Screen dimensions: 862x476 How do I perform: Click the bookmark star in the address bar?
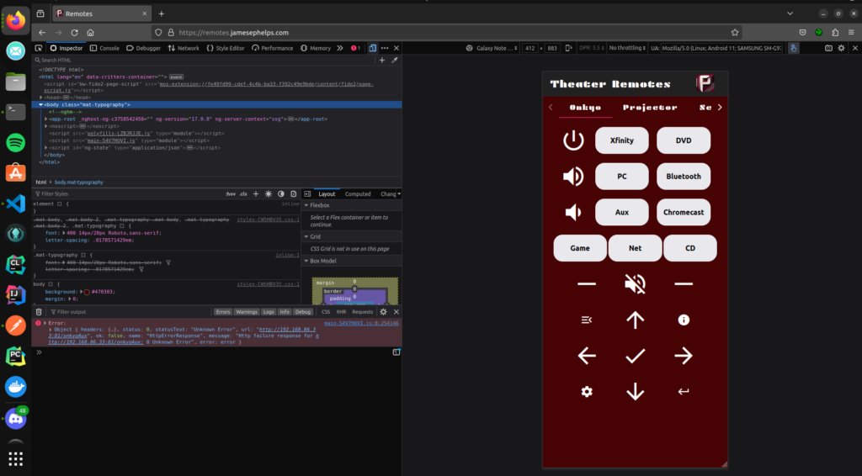point(734,33)
